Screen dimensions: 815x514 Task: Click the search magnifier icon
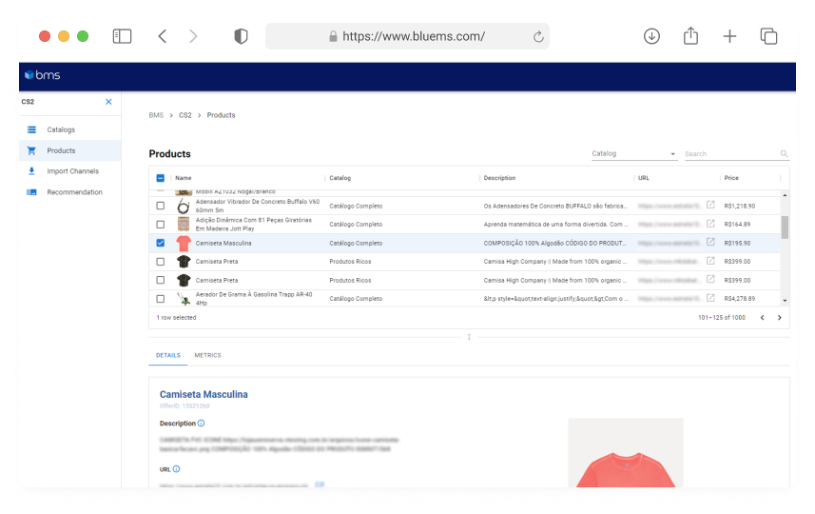784,153
